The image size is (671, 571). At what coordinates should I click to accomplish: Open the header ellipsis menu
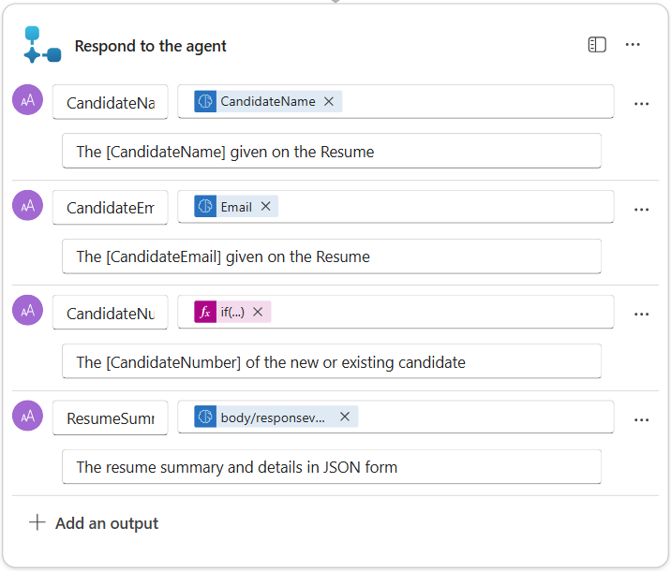click(634, 45)
